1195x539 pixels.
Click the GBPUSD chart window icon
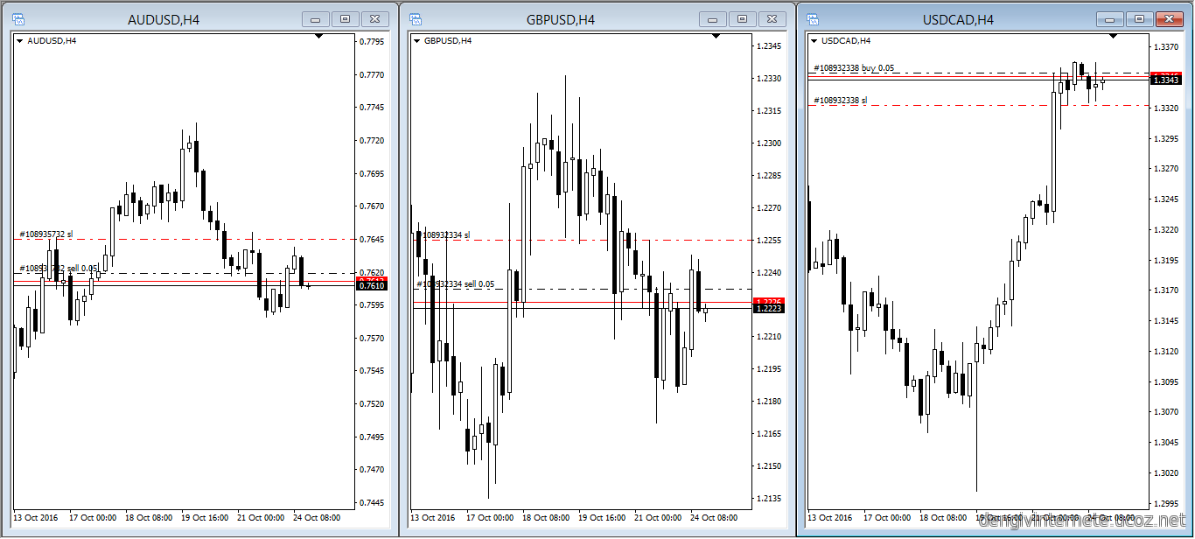[x=416, y=18]
